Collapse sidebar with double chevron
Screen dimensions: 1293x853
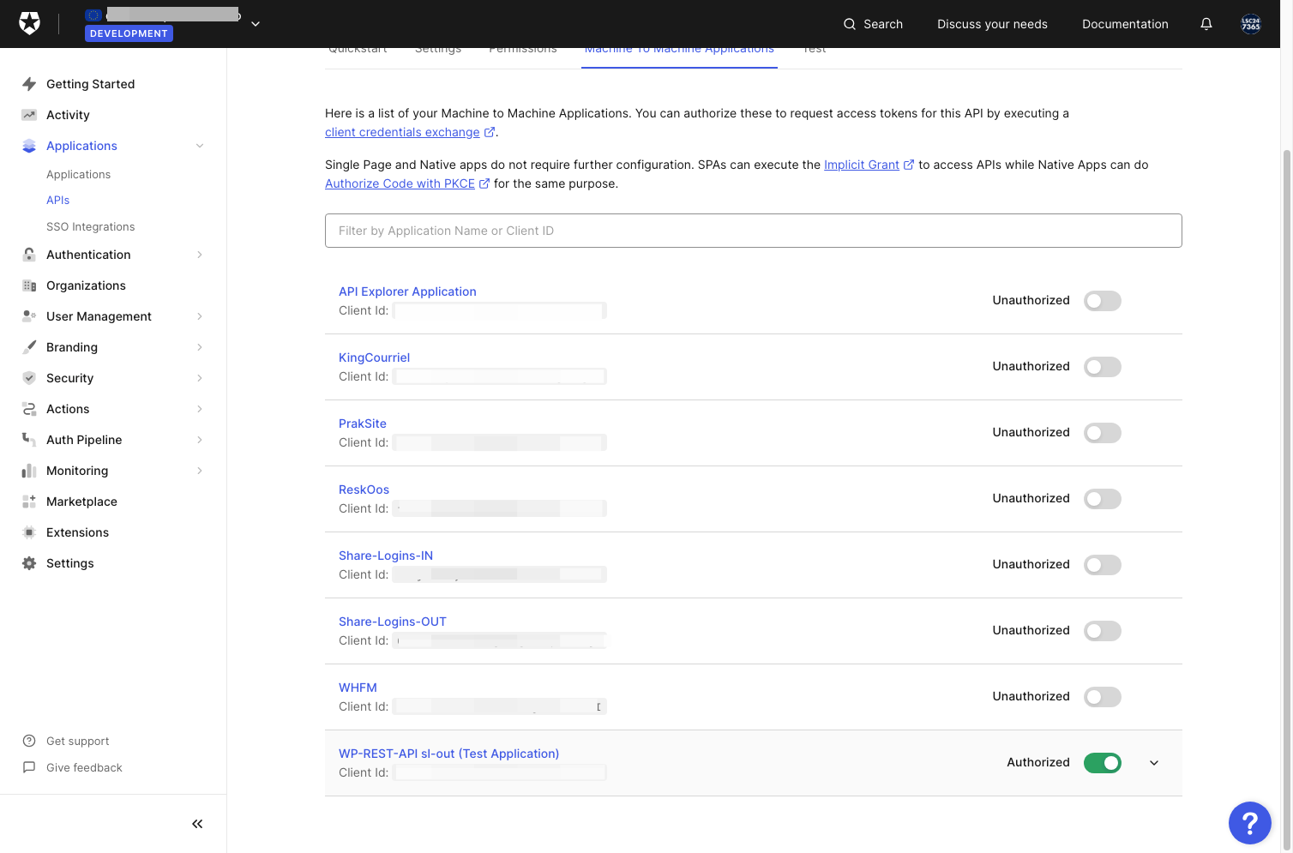click(x=197, y=824)
